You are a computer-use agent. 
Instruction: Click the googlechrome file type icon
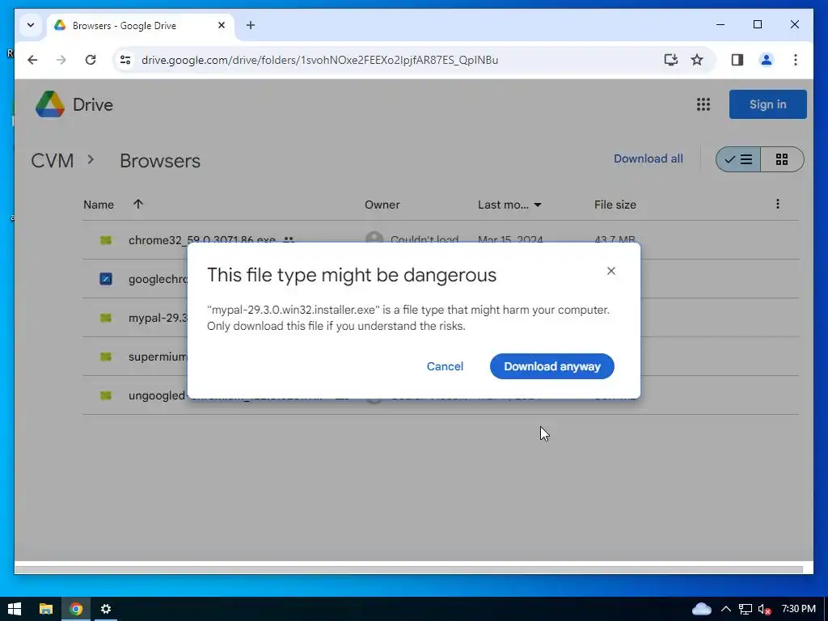[106, 279]
